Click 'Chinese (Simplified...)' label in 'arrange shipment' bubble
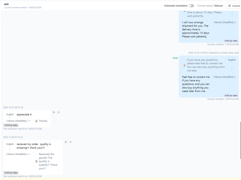 click(x=225, y=22)
